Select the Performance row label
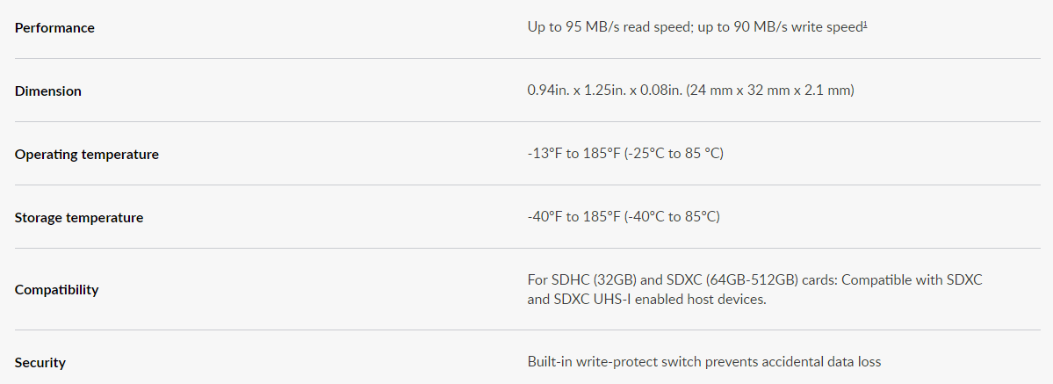 coord(54,28)
